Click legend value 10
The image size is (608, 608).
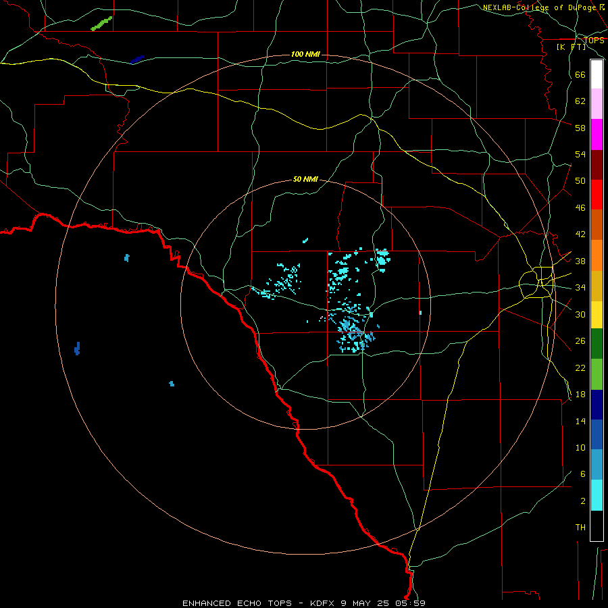580,448
